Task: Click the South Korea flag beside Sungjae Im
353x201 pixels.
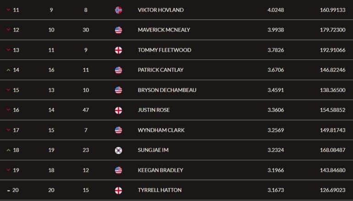Action: pos(118,150)
